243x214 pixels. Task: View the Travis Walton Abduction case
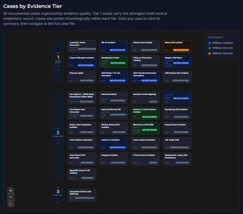(82, 144)
